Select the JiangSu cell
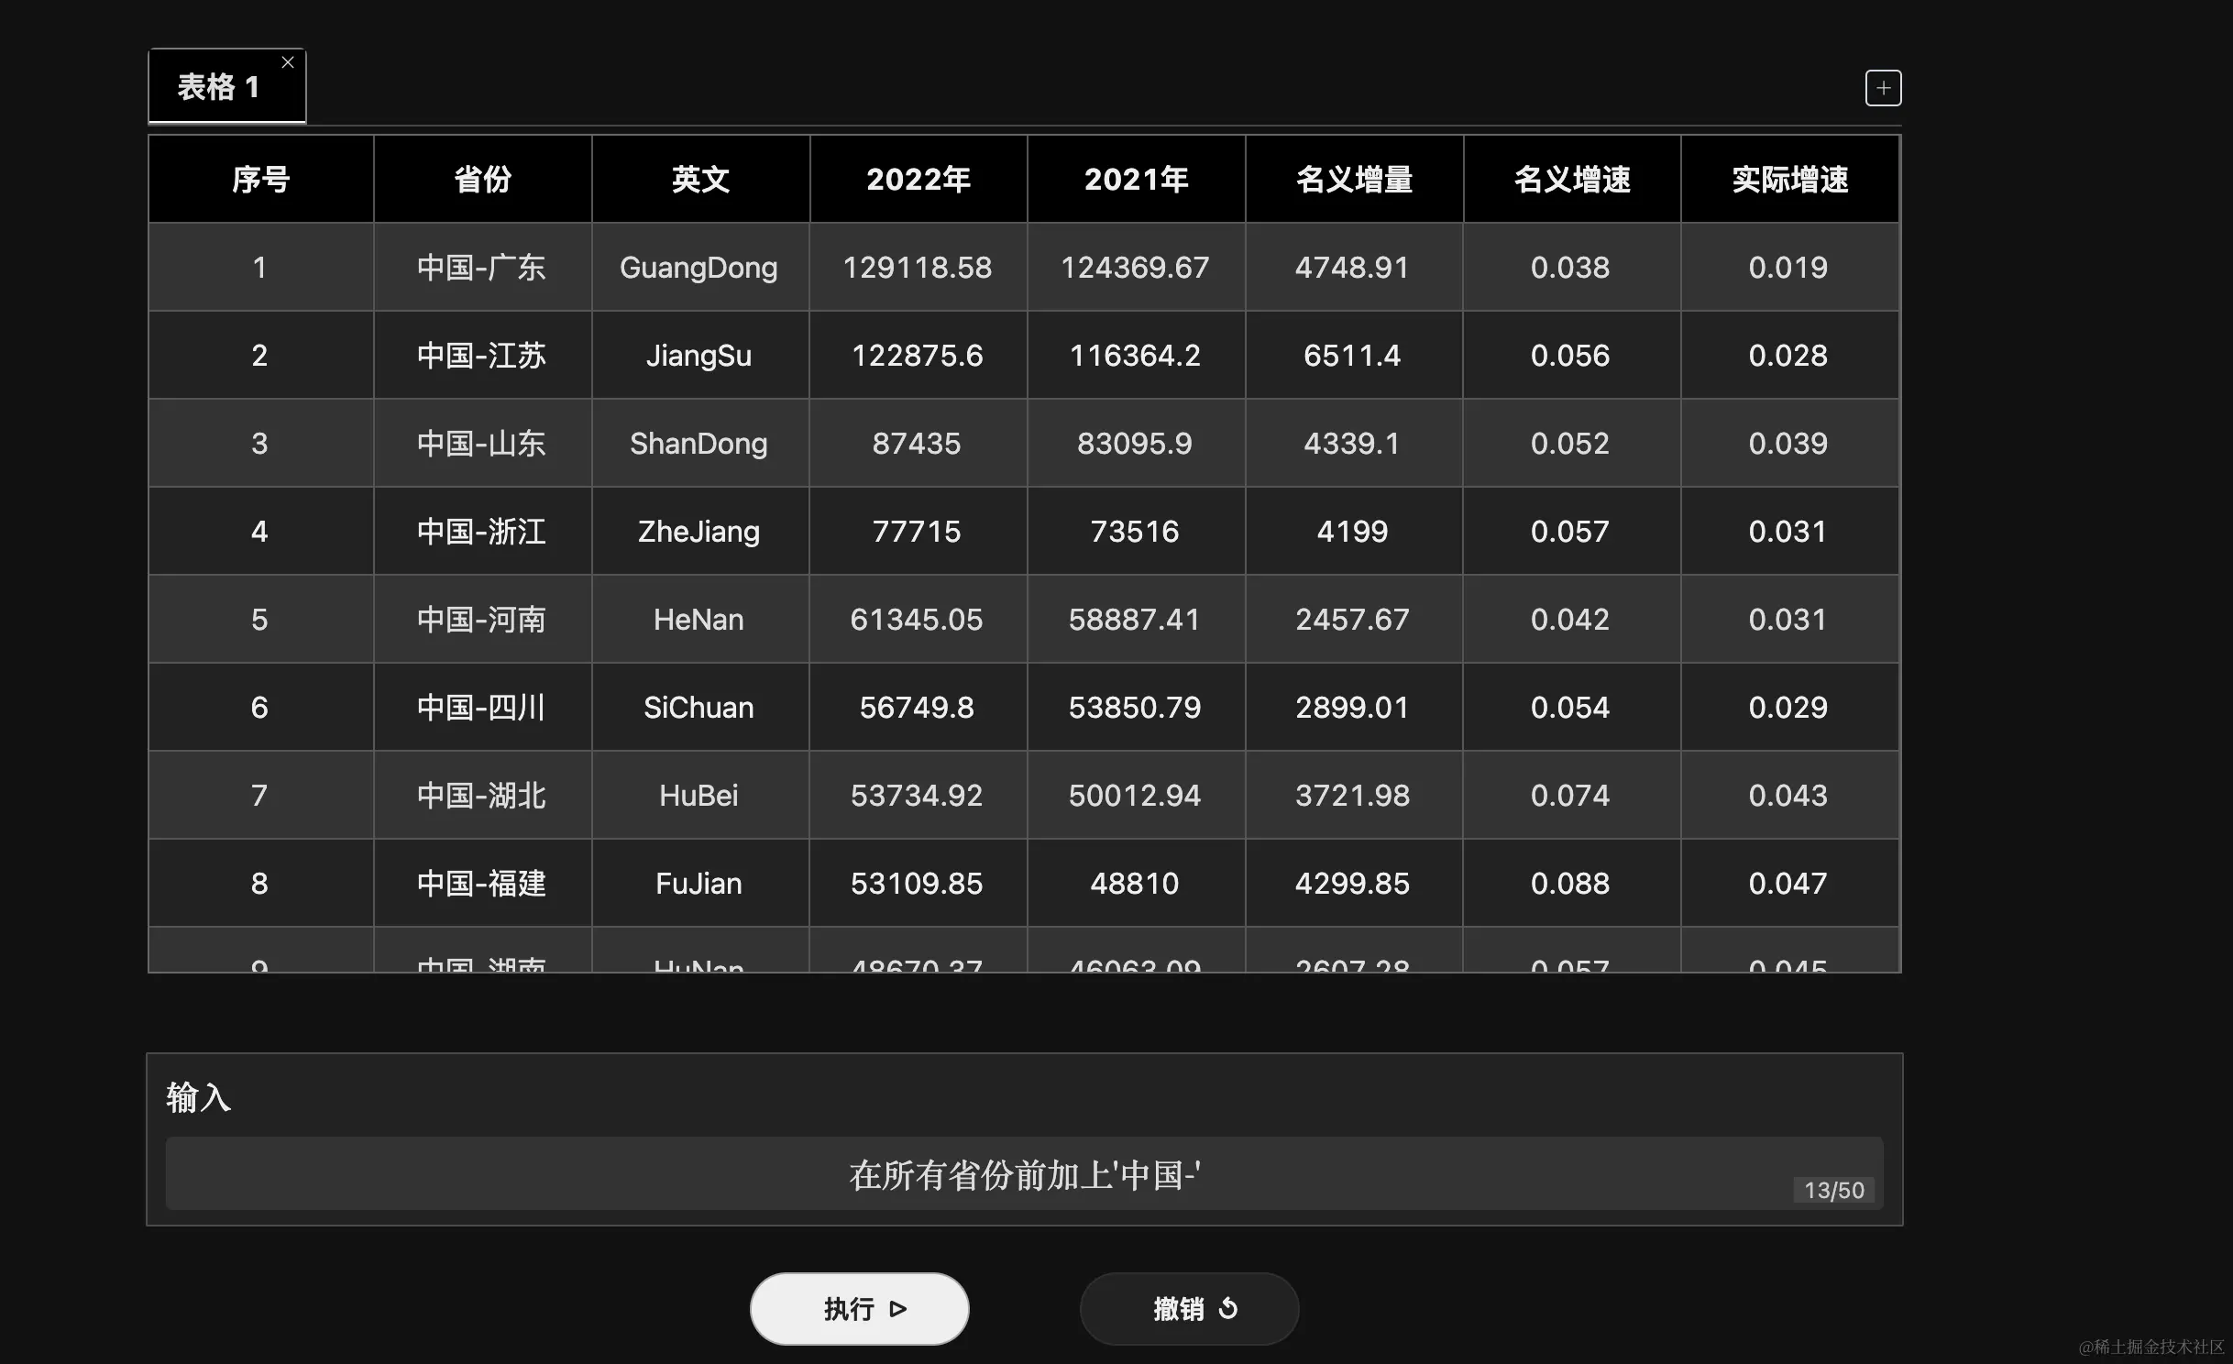The image size is (2233, 1364). click(699, 356)
